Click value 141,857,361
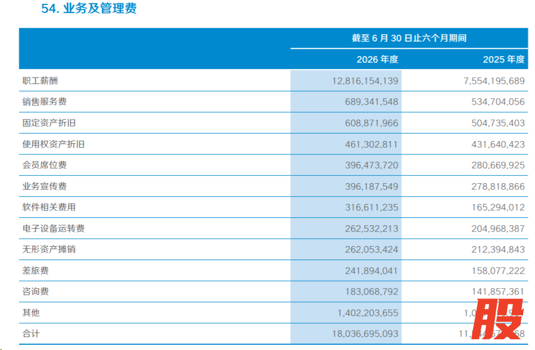 coord(498,292)
